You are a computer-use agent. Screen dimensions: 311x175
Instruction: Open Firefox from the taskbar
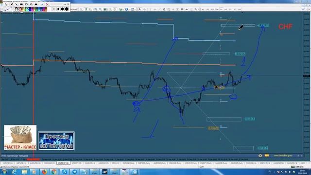pyautogui.click(x=44, y=172)
